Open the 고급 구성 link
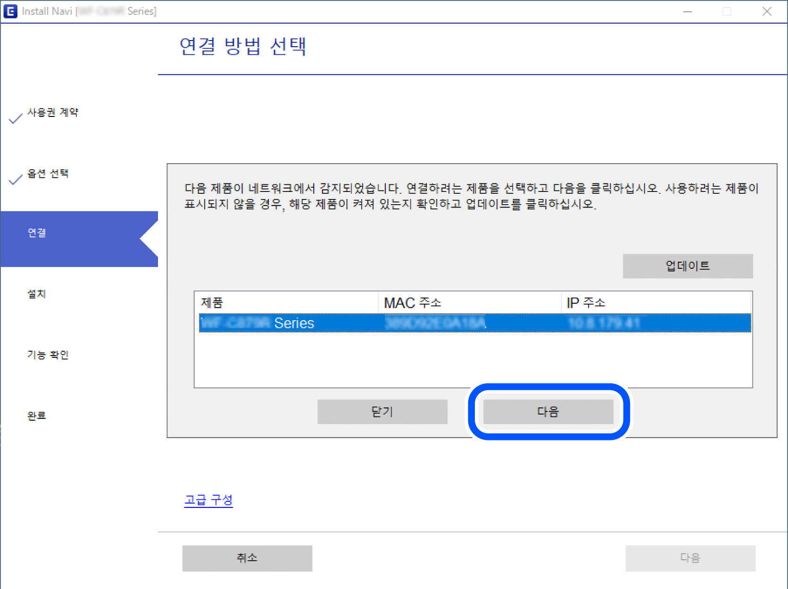Image resolution: width=788 pixels, height=589 pixels. tap(208, 500)
